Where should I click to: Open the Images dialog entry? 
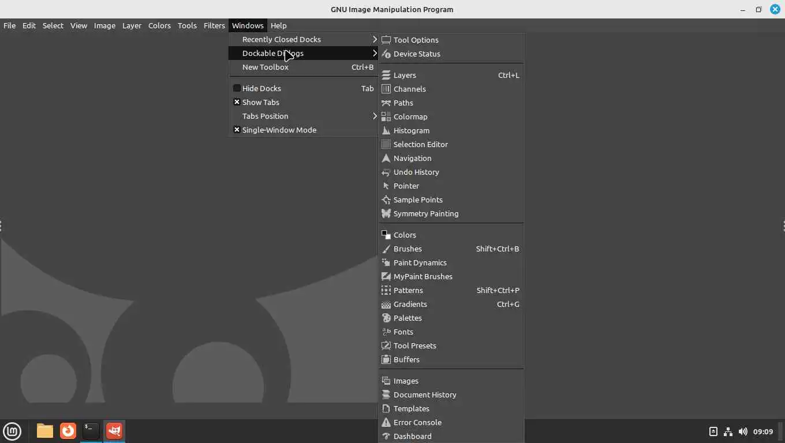tap(451, 381)
